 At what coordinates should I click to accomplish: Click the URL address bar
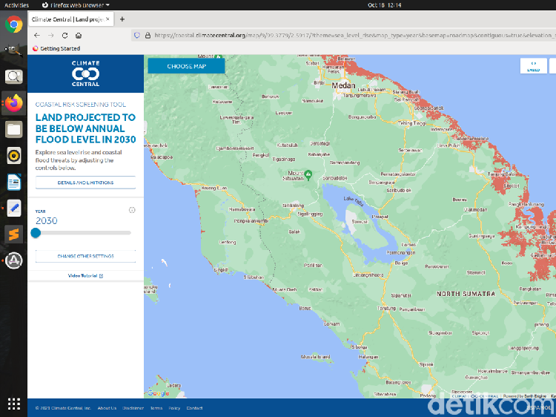point(348,35)
